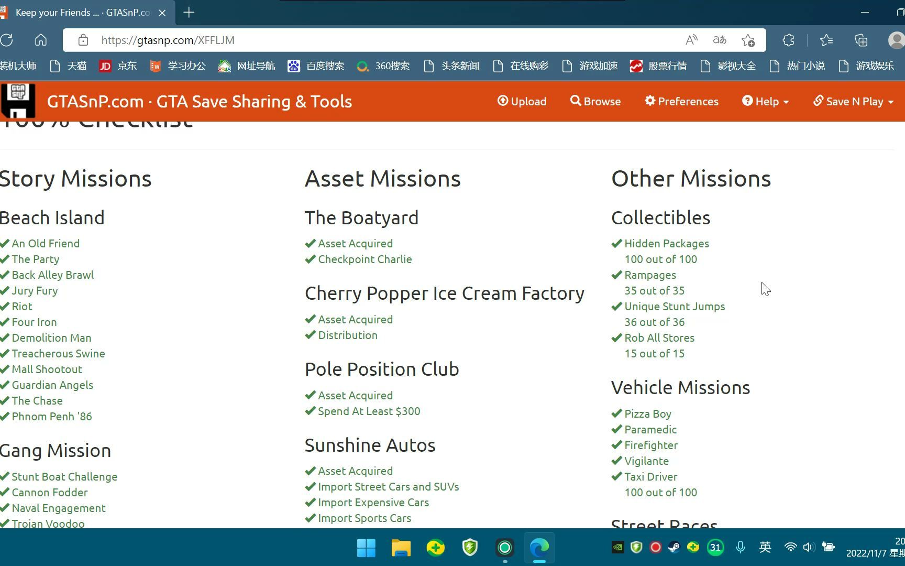Close the GTASnP.com tab
905x566 pixels.
[x=162, y=13]
